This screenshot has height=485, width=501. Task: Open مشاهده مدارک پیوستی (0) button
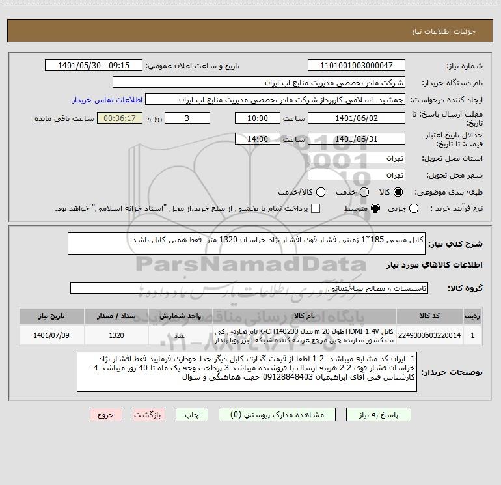(x=277, y=415)
